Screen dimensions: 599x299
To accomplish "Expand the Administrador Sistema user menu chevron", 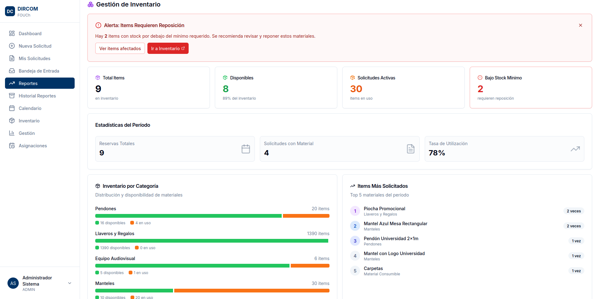I will click(x=70, y=283).
